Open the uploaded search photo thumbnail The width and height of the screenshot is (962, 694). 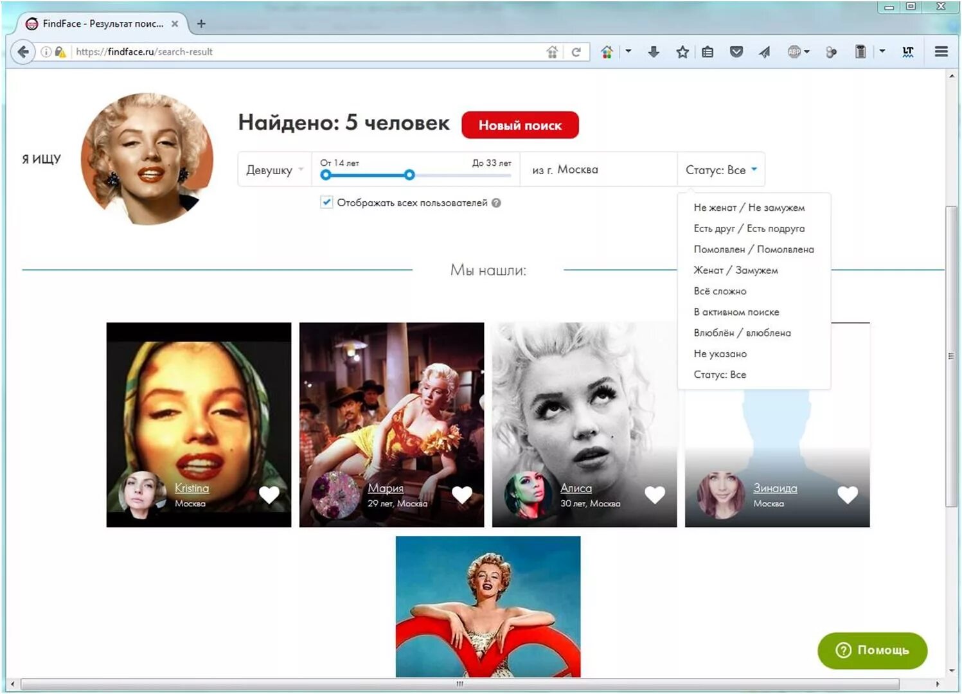point(147,159)
